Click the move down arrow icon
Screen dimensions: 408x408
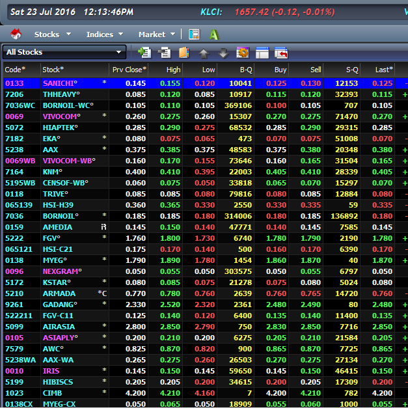point(223,53)
